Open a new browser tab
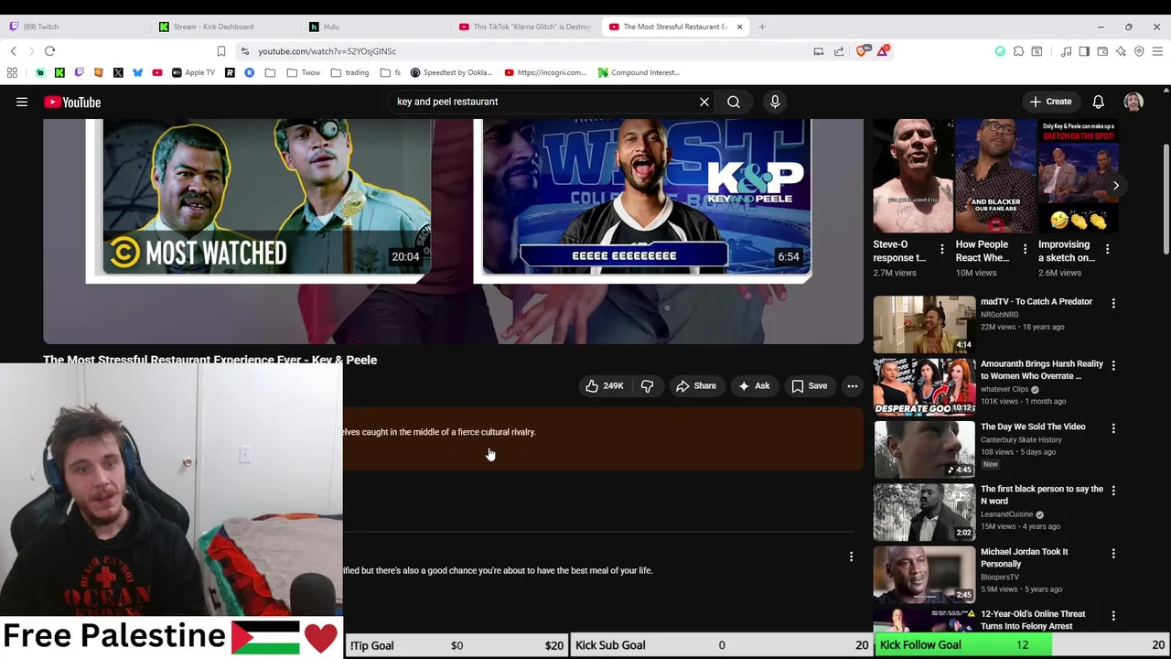This screenshot has width=1171, height=659. click(762, 27)
